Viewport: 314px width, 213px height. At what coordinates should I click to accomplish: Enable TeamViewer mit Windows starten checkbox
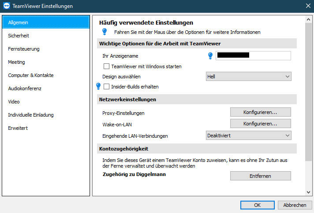[x=106, y=66]
